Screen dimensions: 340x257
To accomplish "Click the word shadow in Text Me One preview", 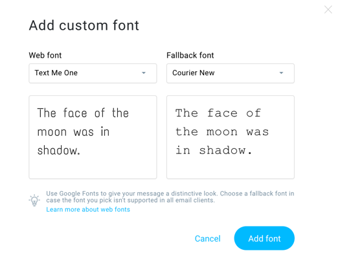I will [58, 150].
